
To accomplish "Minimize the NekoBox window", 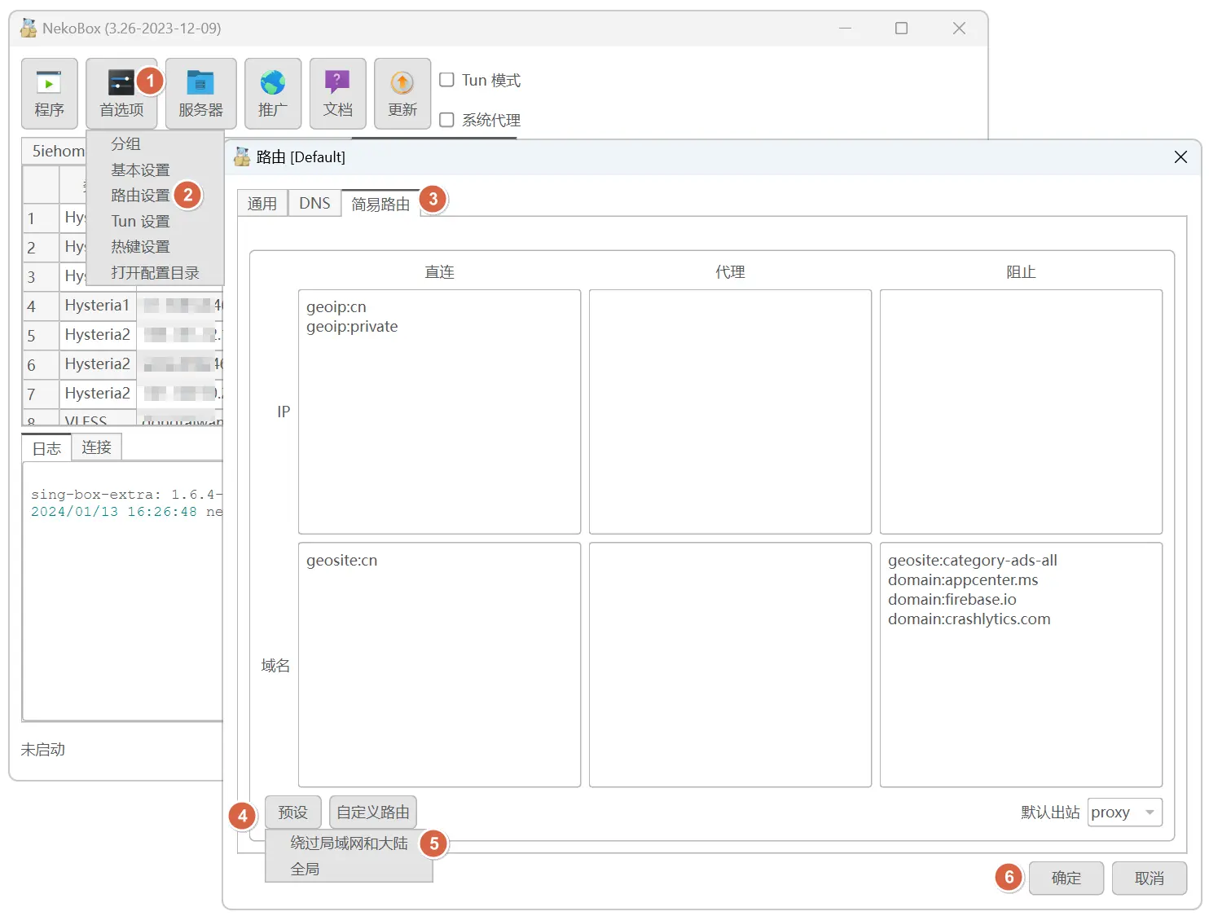I will pyautogui.click(x=845, y=29).
